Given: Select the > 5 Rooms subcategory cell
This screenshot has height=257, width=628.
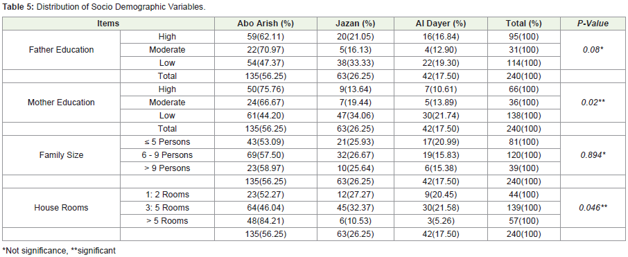Looking at the screenshot, I should point(167,221).
